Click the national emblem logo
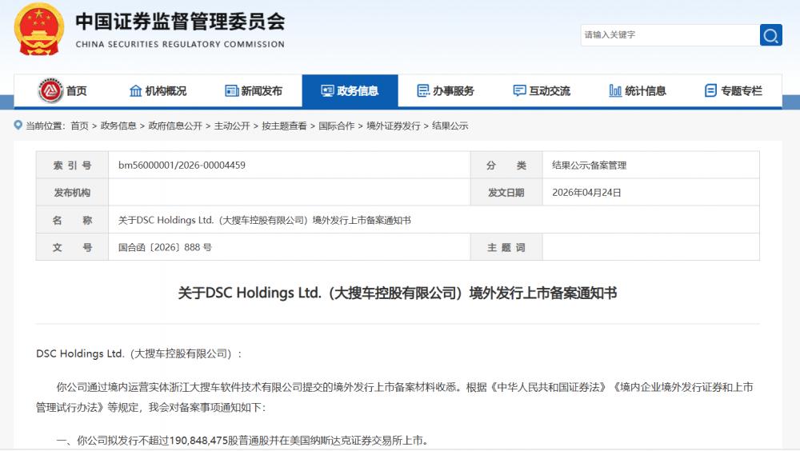The width and height of the screenshot is (800, 451). click(x=39, y=29)
